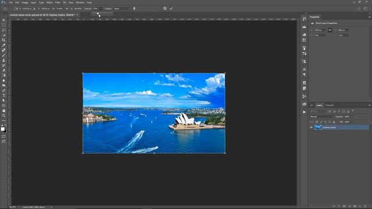
Task: Select the Move tool
Action: tap(3, 20)
